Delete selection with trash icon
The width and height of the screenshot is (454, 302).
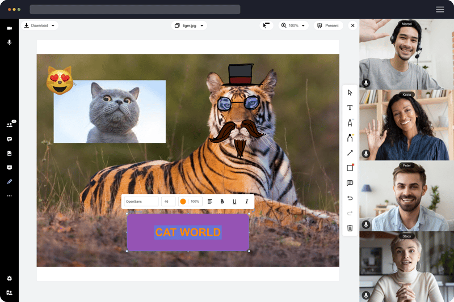[350, 228]
